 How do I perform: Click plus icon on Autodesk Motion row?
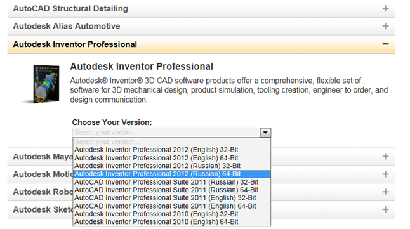pyautogui.click(x=385, y=174)
